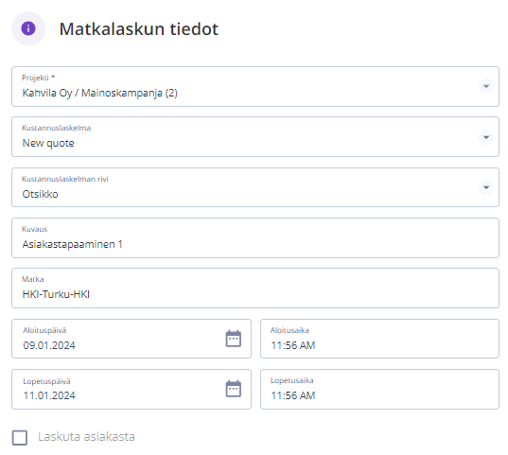Click the Aloitusaika time field
508x455 pixels.
click(379, 339)
